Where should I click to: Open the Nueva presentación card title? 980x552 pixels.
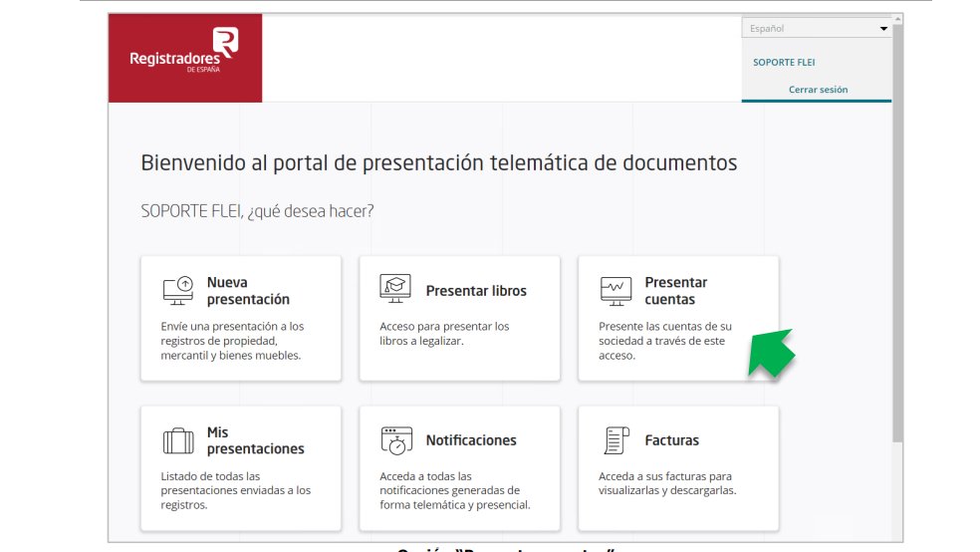point(248,291)
